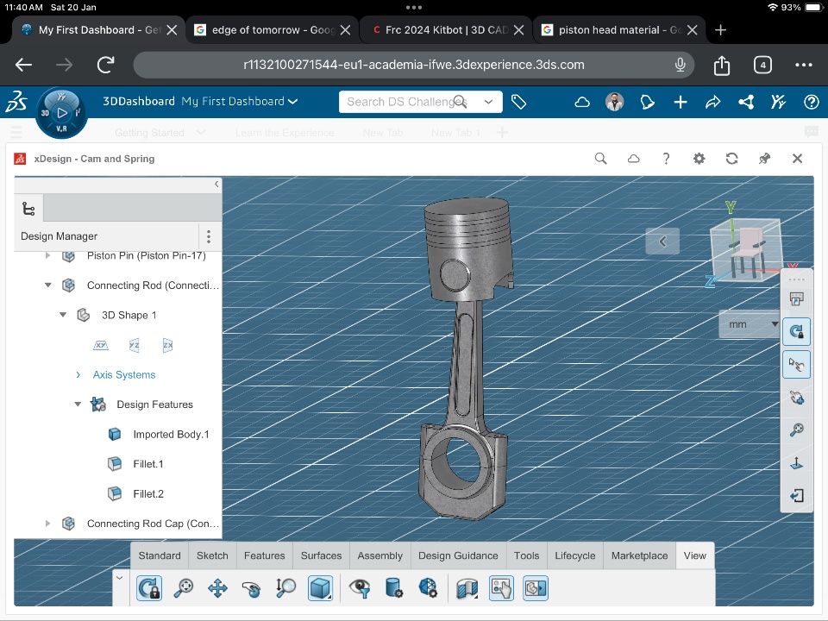
Task: Toggle the visibility filter eye icon
Action: click(x=360, y=589)
